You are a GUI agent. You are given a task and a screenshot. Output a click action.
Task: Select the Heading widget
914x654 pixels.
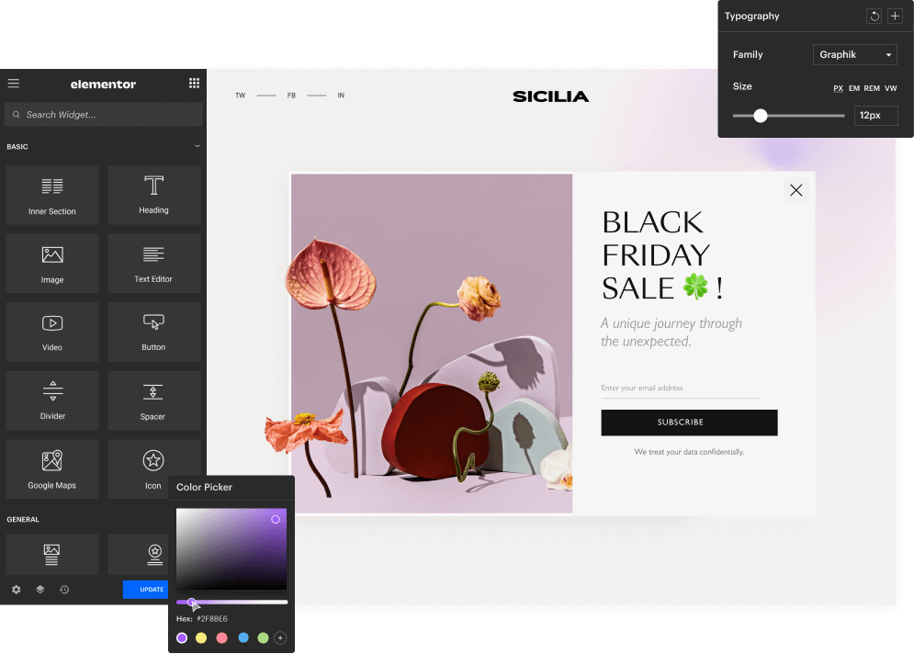(153, 195)
